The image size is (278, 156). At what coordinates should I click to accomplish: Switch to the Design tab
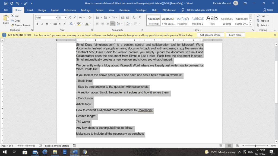[x=42, y=10]
